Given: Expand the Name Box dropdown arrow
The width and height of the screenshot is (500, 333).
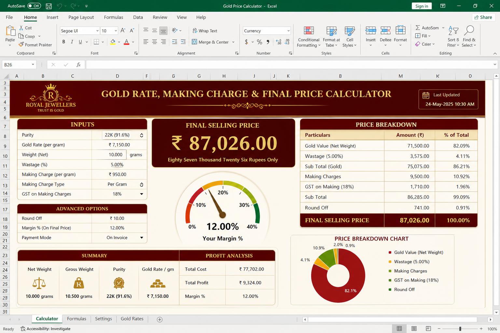Looking at the screenshot, I should 33,65.
